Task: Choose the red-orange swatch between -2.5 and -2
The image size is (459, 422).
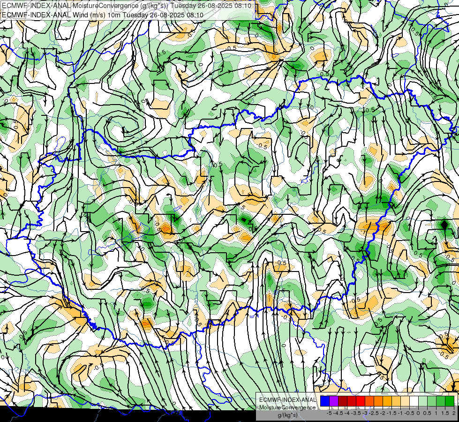Action: (369, 401)
